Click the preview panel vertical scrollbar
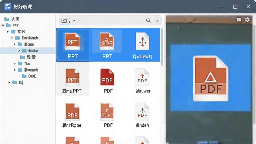The image size is (256, 144). (254, 75)
